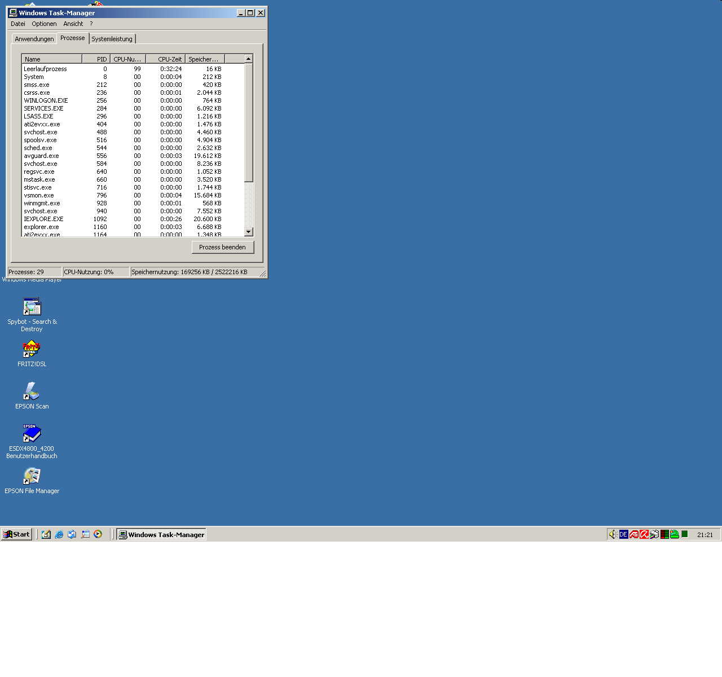Open the EPSON Scan desktop icon

click(32, 395)
